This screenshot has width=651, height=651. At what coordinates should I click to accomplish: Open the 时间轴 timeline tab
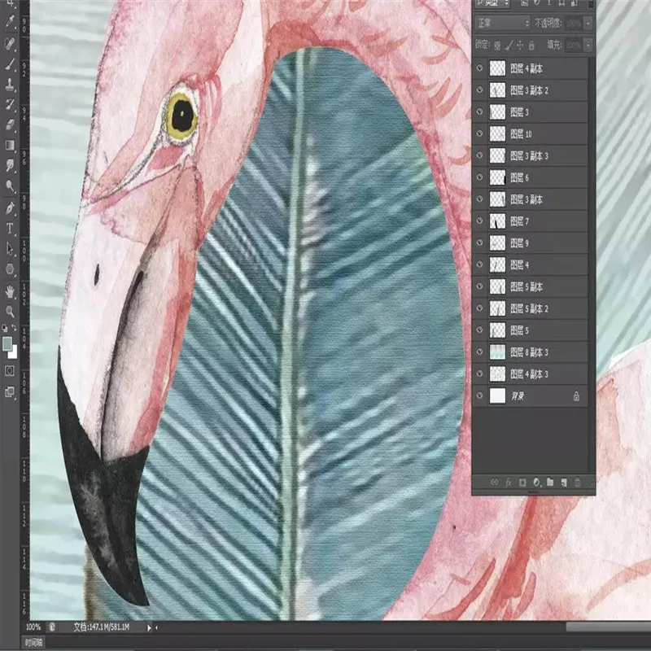(x=33, y=643)
